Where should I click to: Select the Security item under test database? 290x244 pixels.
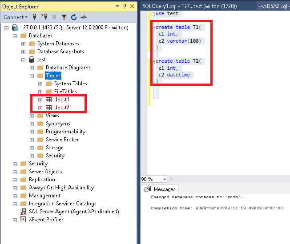[55, 156]
